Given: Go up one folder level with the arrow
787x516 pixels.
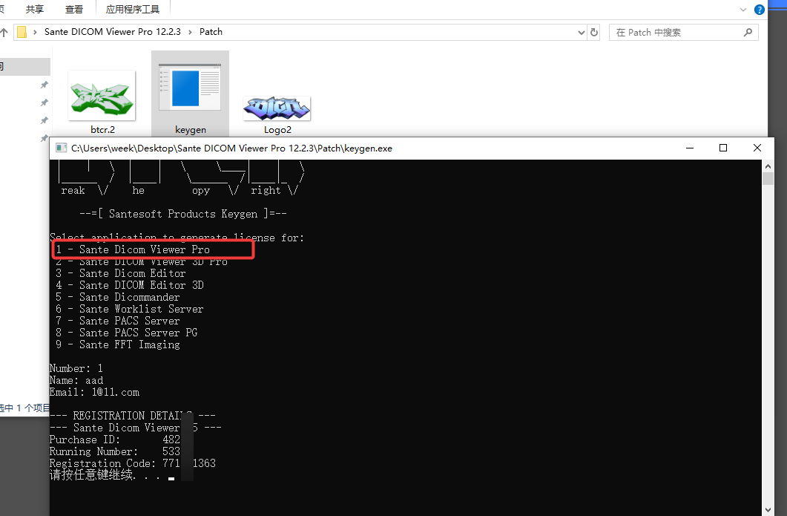Looking at the screenshot, I should [4, 33].
